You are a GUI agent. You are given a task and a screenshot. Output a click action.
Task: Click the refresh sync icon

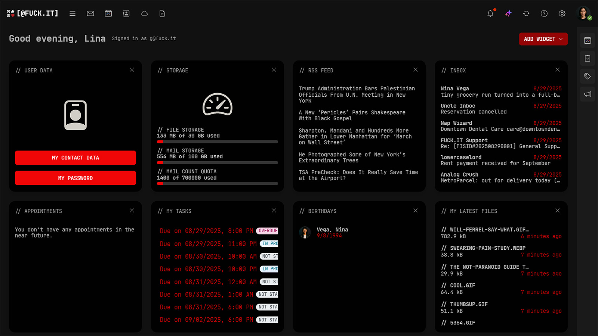[x=526, y=13]
